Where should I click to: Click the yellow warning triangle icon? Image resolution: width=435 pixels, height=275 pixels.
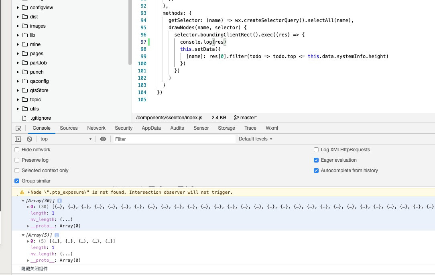pyautogui.click(x=22, y=193)
